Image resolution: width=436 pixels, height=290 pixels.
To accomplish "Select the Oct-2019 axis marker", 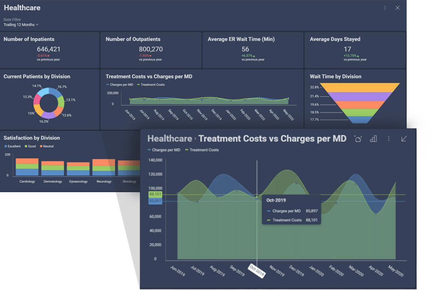I will (257, 270).
